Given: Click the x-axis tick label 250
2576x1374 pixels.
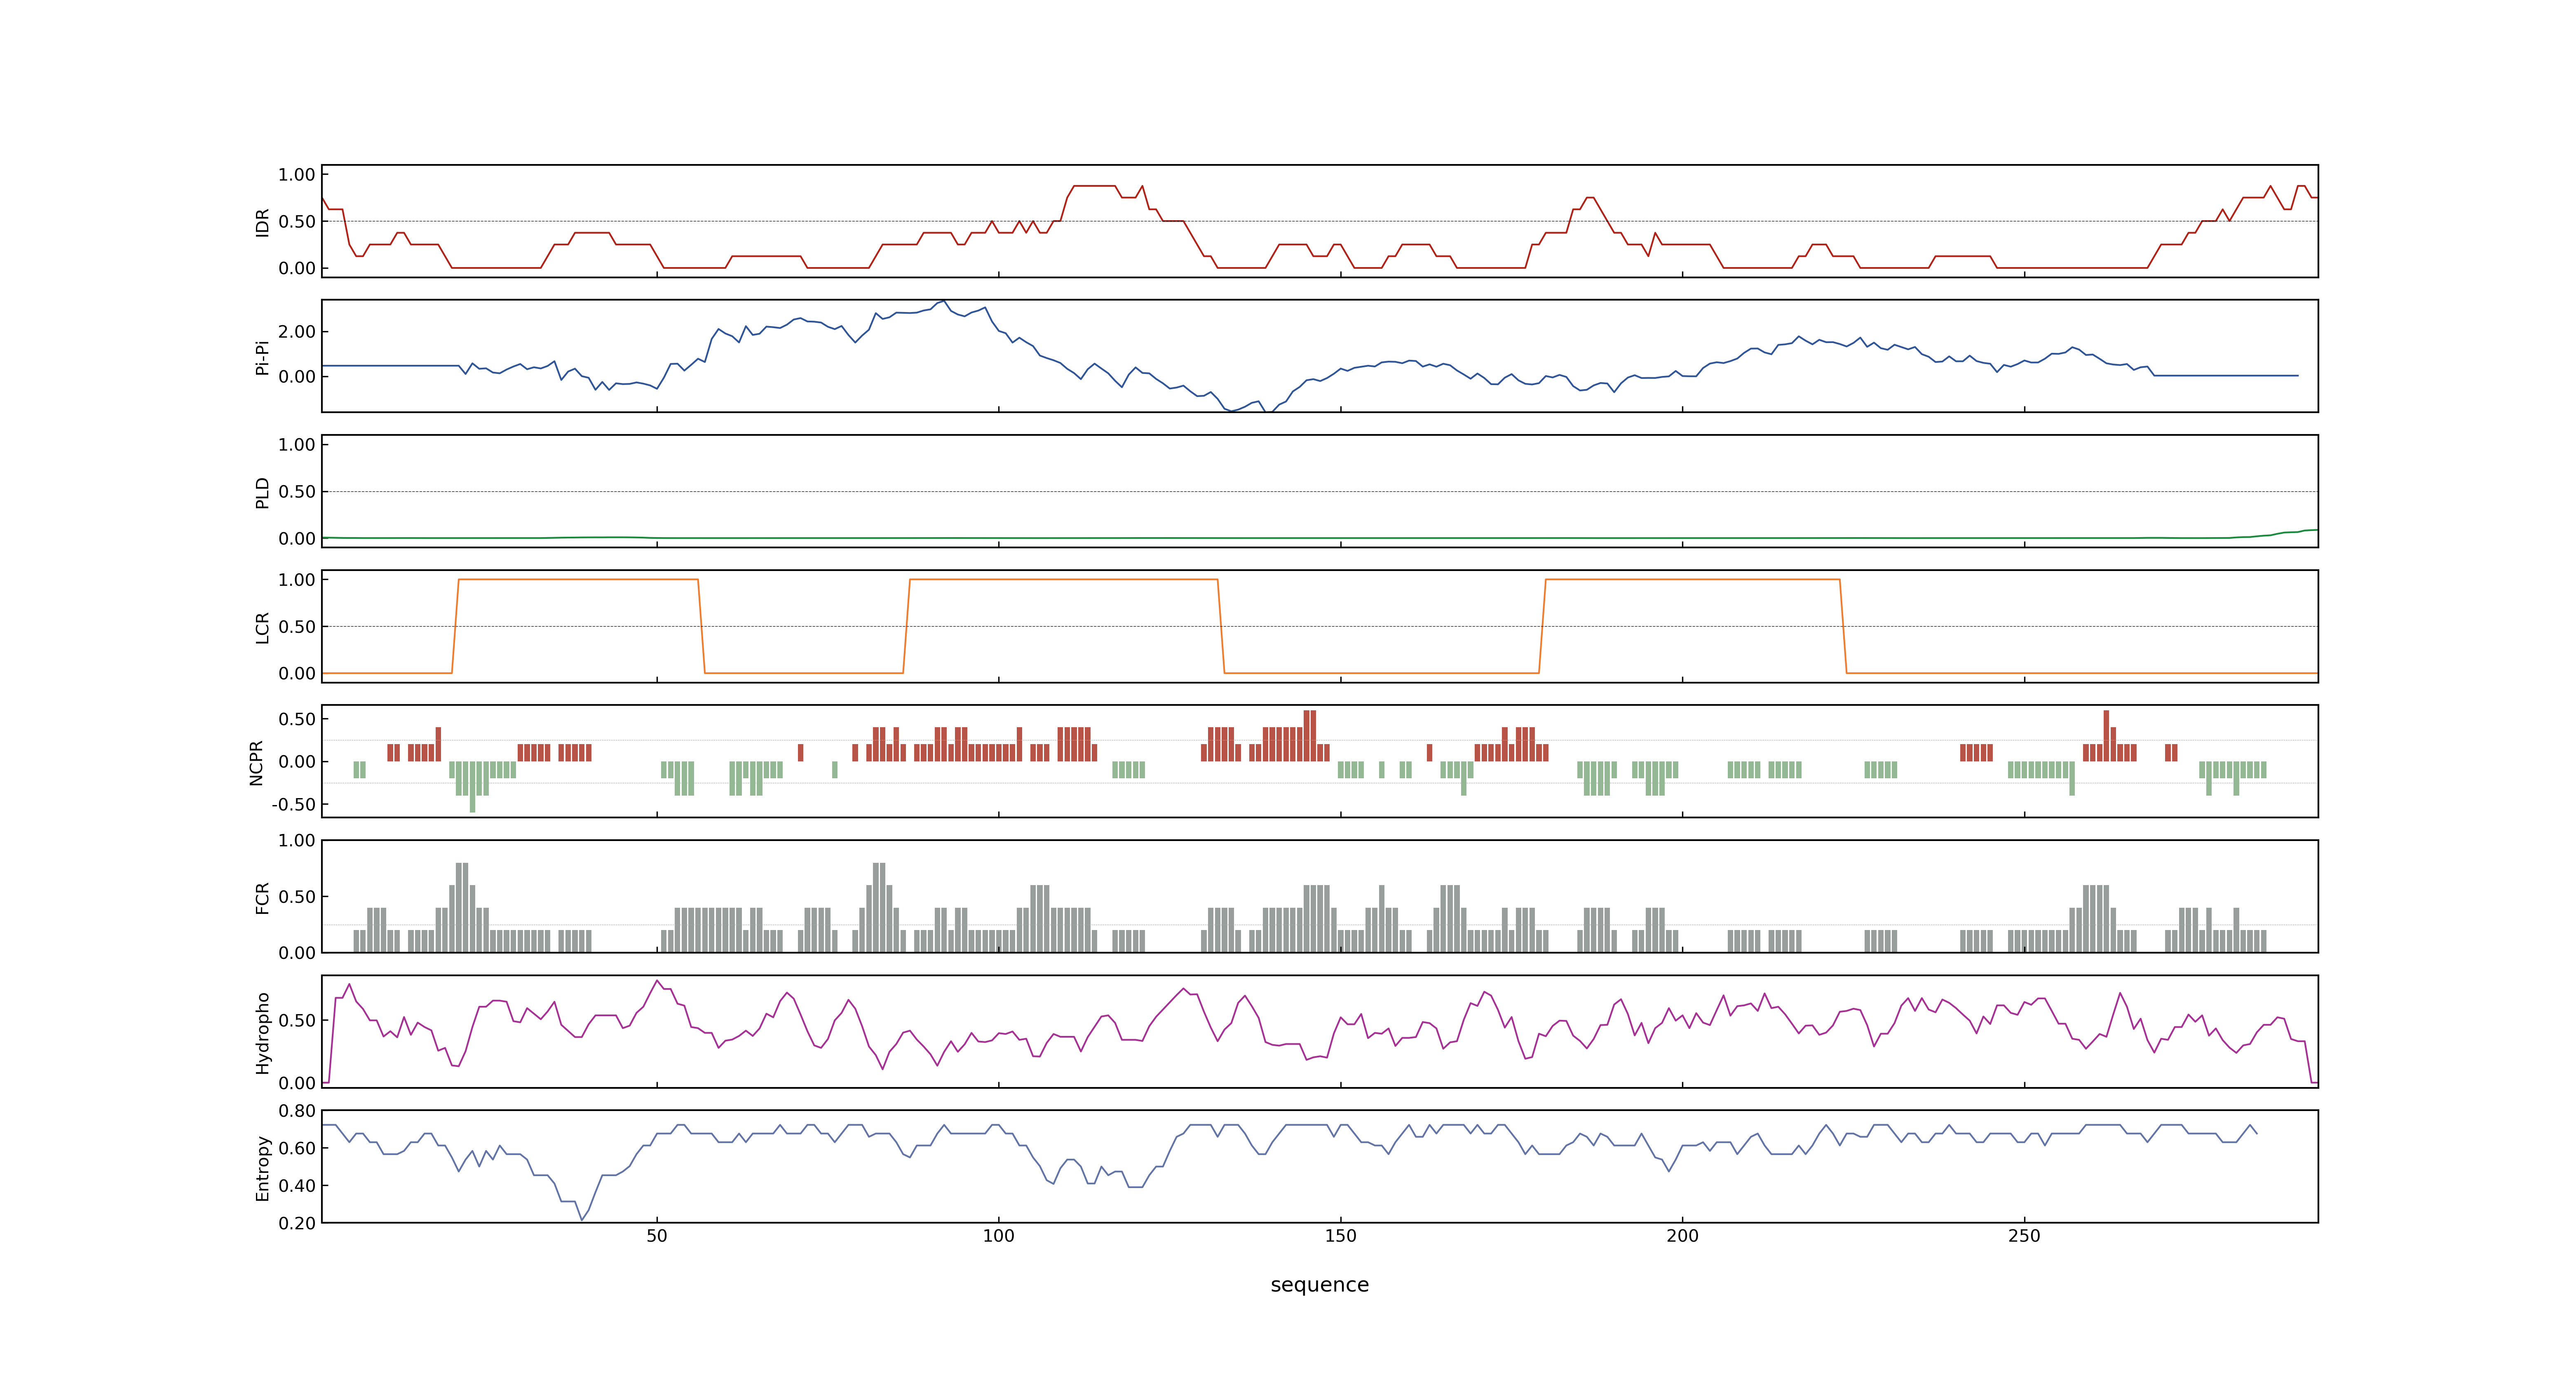Looking at the screenshot, I should click(2024, 1236).
